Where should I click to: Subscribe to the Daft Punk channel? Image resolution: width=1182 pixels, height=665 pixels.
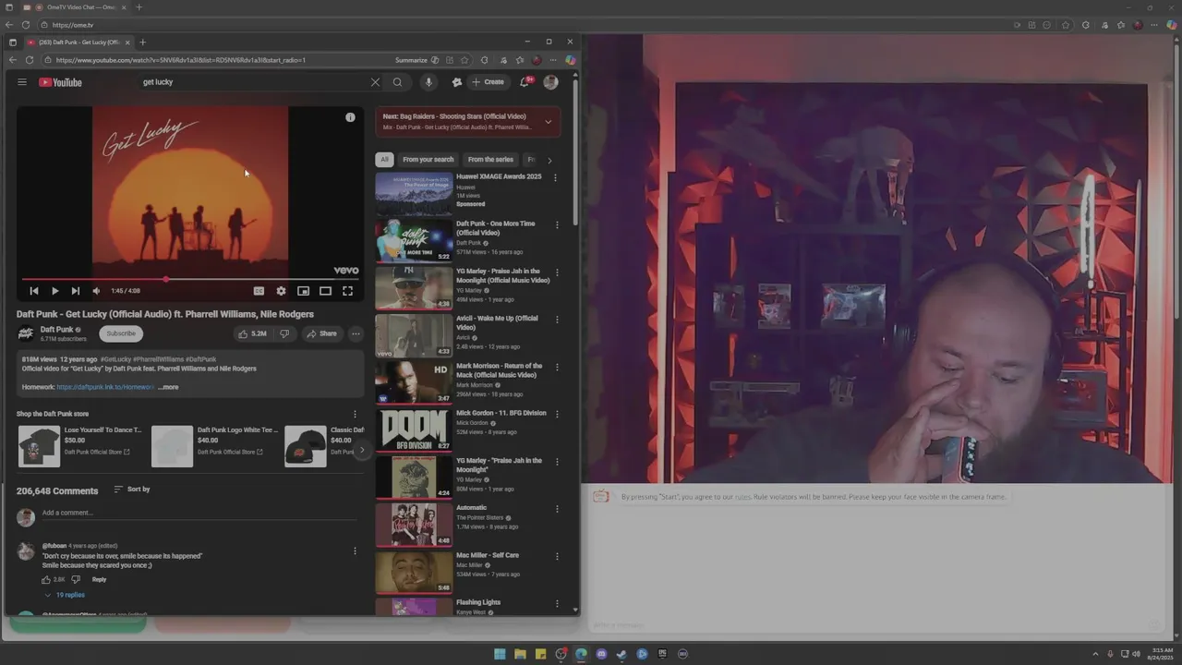coord(121,333)
